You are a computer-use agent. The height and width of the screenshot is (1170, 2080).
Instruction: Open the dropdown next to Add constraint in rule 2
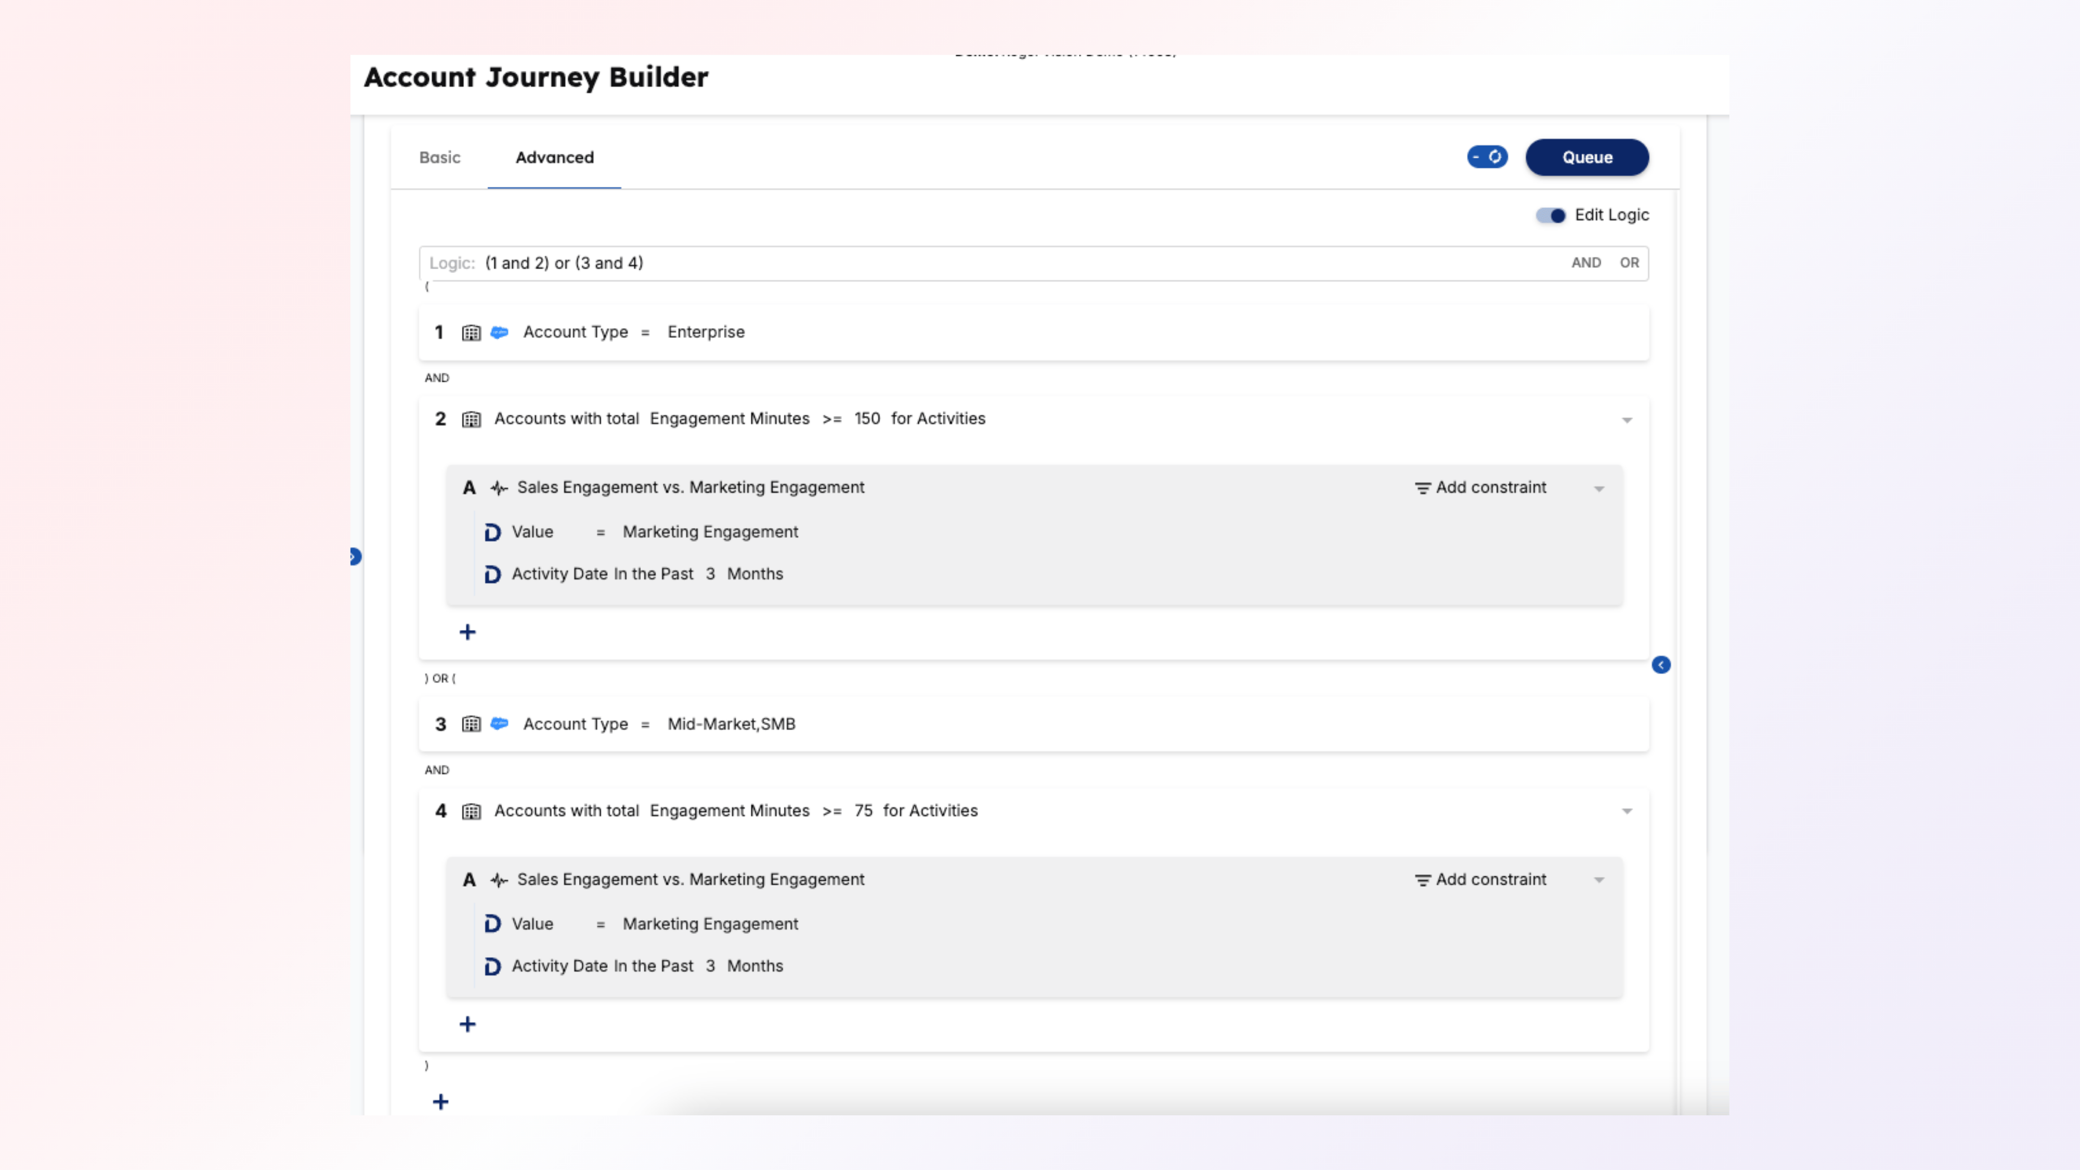(1599, 489)
